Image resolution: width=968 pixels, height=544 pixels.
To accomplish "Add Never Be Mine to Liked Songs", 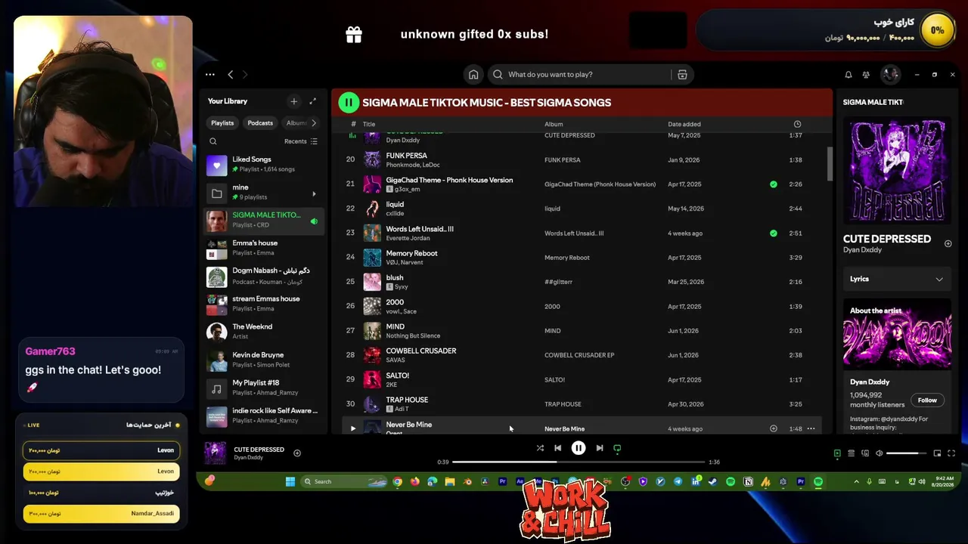I will [x=773, y=428].
